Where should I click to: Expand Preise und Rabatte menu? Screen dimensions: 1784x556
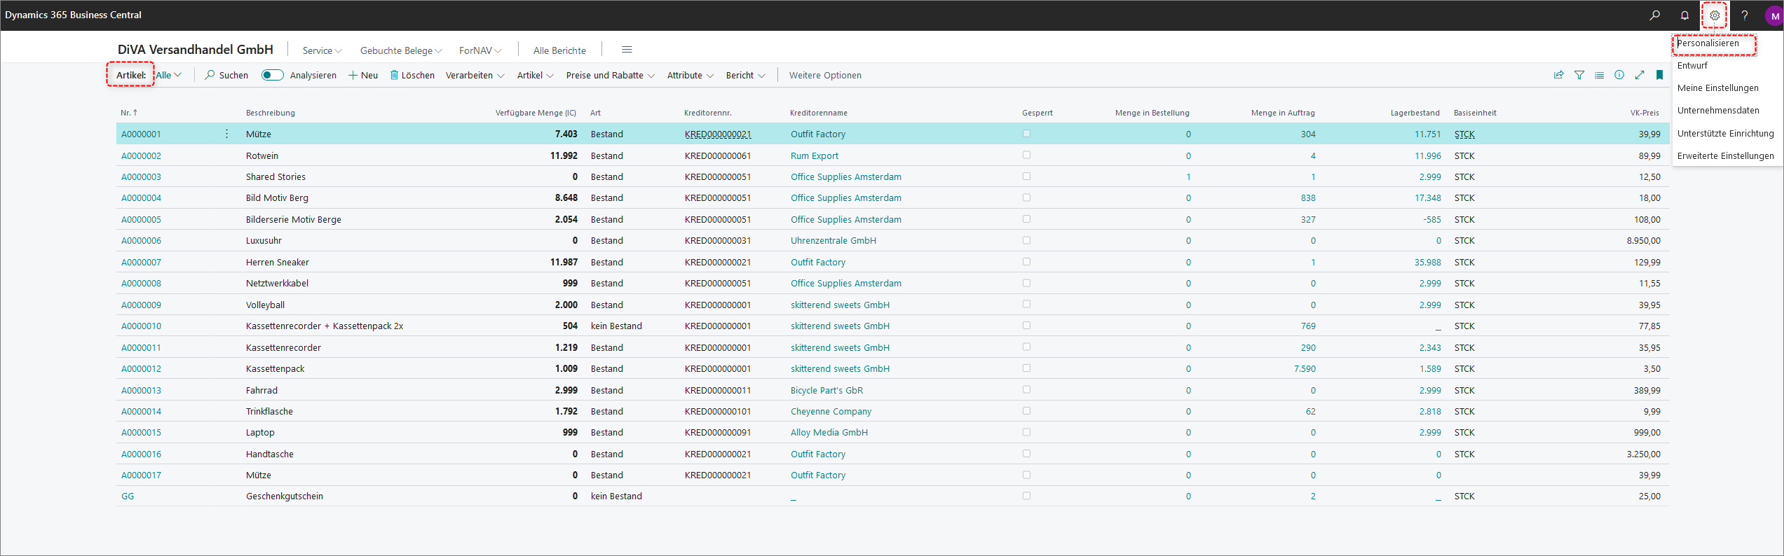coord(611,75)
